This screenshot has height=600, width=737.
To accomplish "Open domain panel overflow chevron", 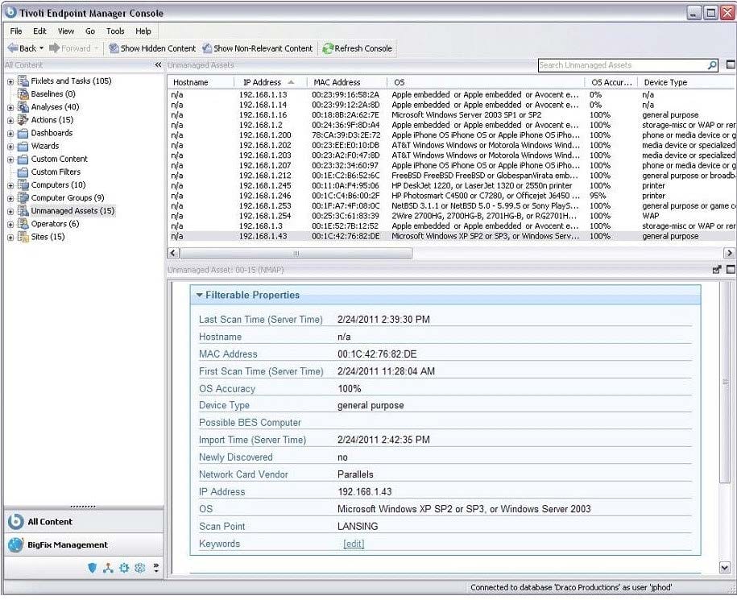I will tap(156, 568).
